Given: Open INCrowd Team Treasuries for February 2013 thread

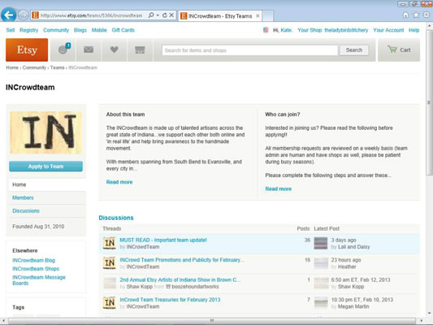Looking at the screenshot, I should (170, 300).
